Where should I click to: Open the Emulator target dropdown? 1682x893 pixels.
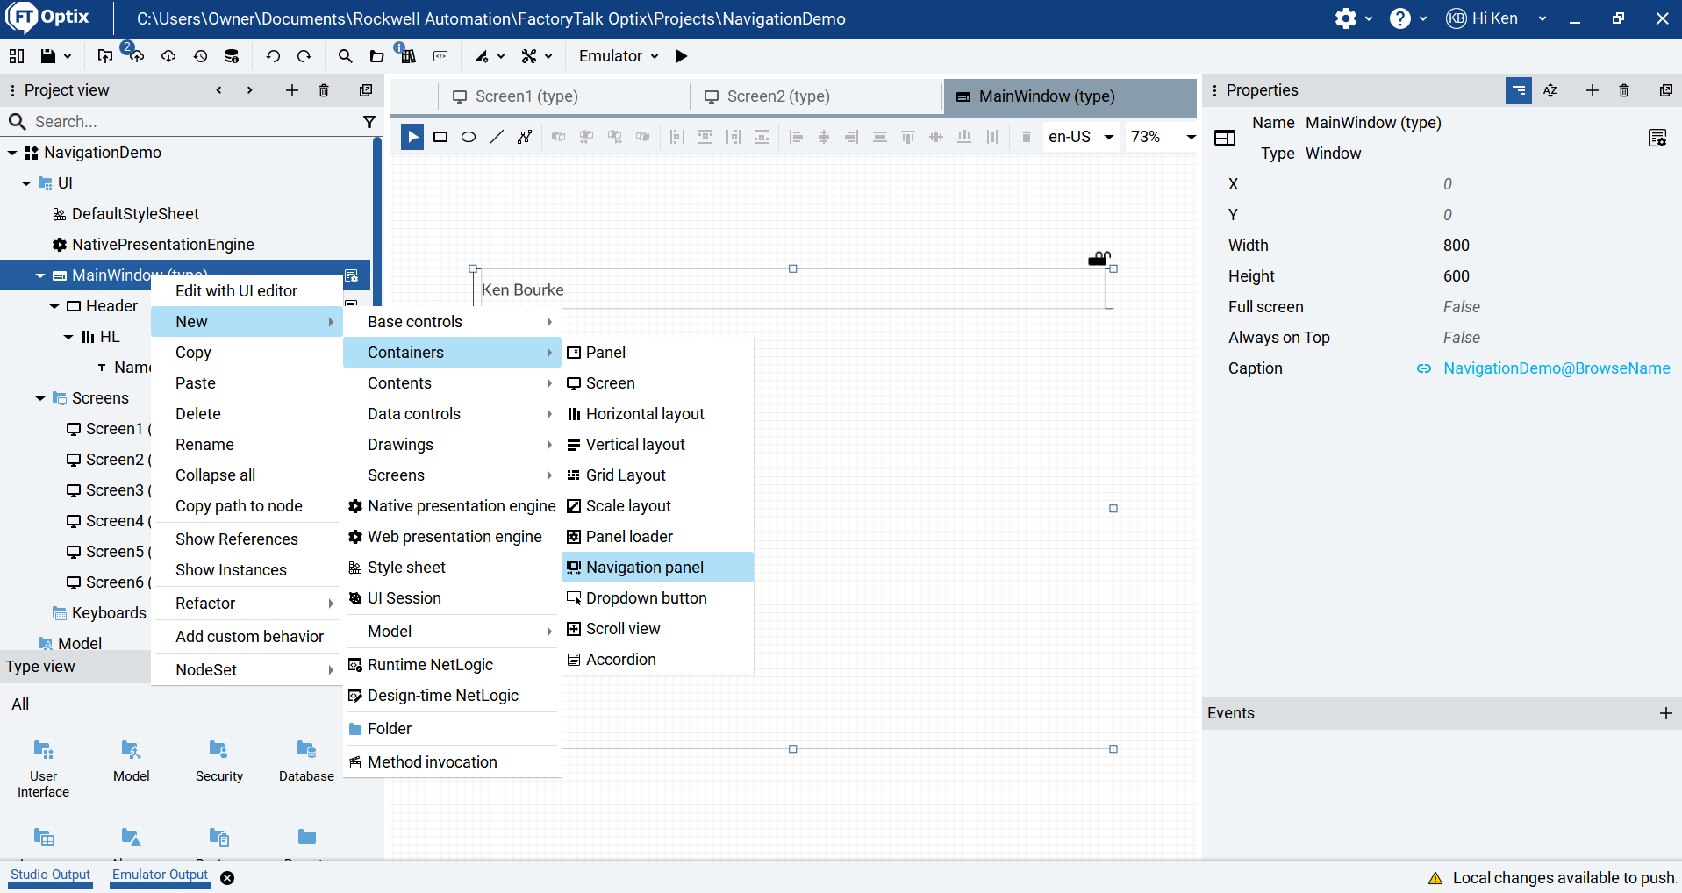[619, 56]
